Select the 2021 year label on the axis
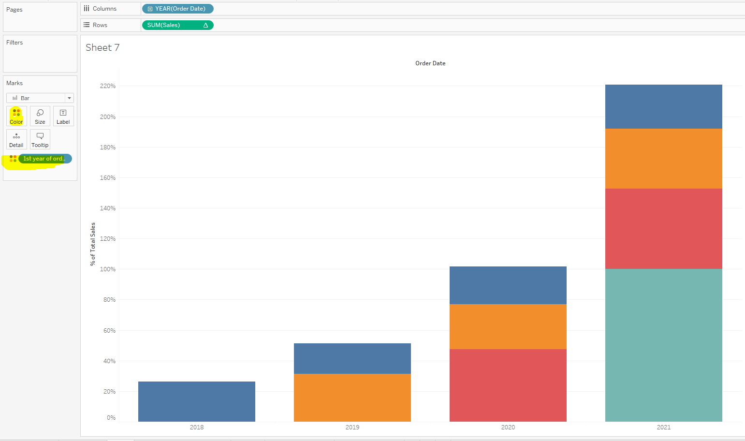 664,427
